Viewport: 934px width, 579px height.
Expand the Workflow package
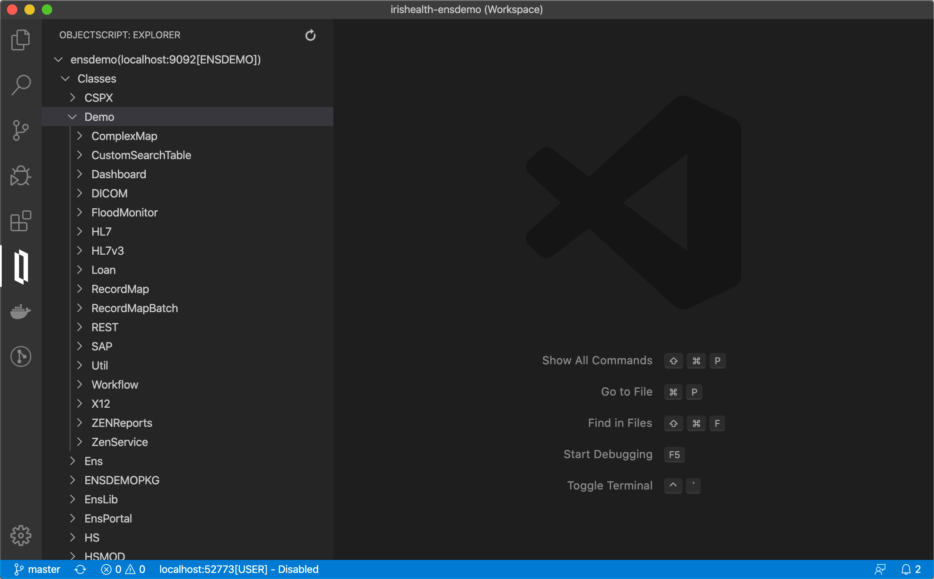pos(79,385)
